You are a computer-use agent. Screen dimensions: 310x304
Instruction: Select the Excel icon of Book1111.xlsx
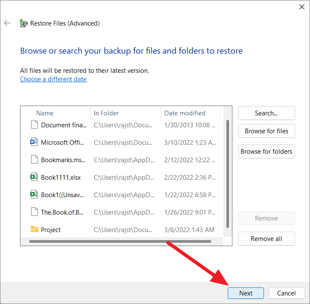34,177
